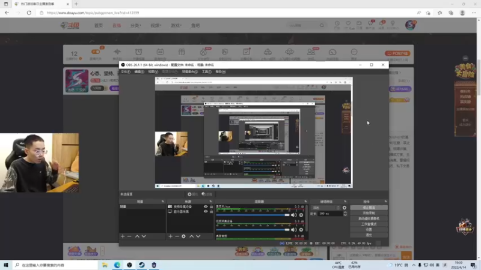Open OBS 文件(F) menu
Image resolution: width=481 pixels, height=270 pixels.
coord(126,71)
